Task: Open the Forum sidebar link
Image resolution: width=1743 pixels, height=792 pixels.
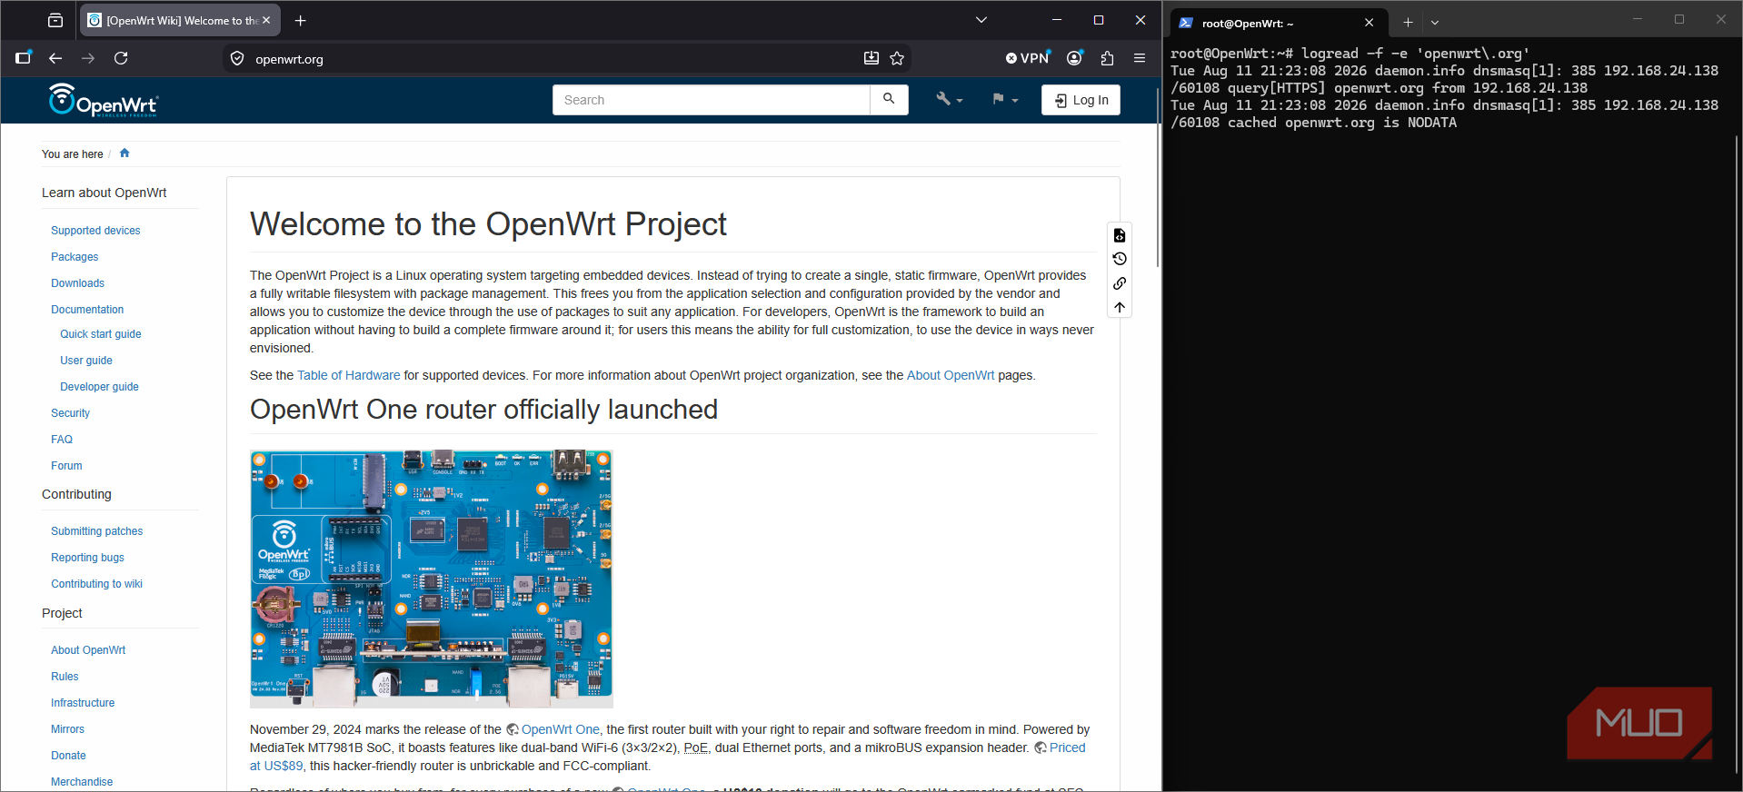Action: pos(66,466)
